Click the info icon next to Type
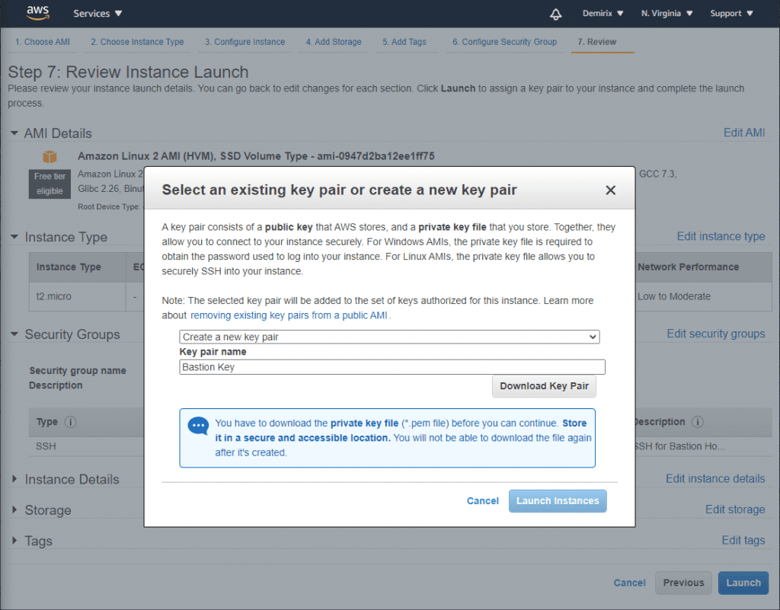 point(71,422)
